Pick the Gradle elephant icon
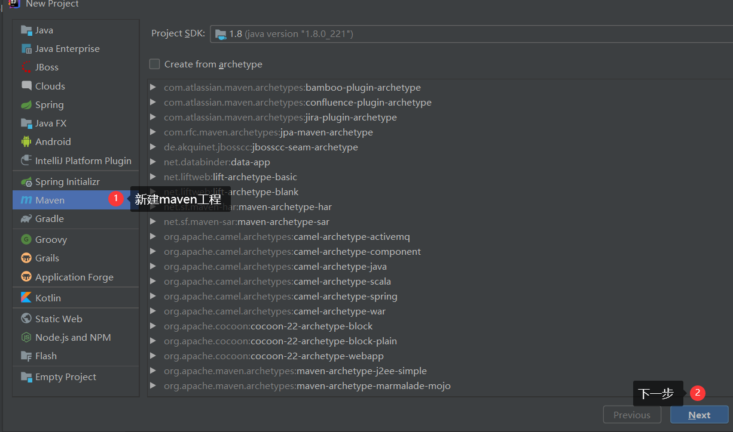The height and width of the screenshot is (432, 733). click(x=26, y=218)
